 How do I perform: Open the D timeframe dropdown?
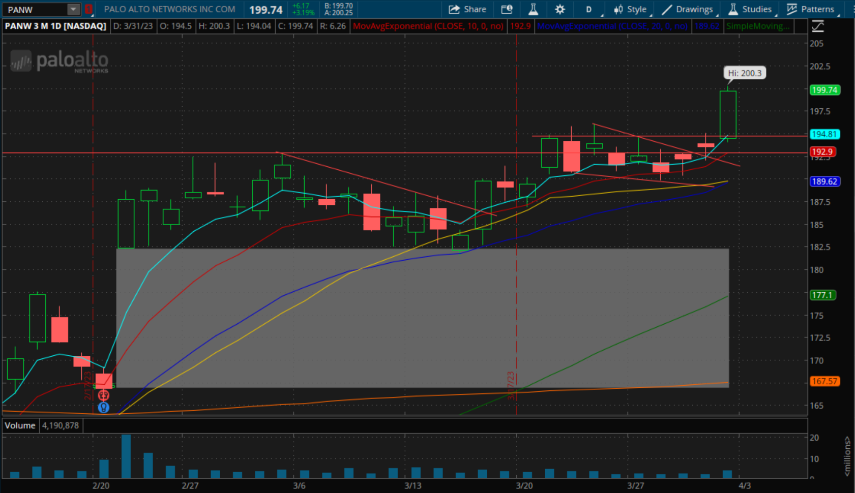coord(590,9)
